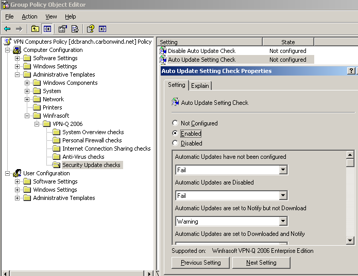The height and width of the screenshot is (276, 358).
Task: Click the tree pane horizontal scroll right arrow
Action: point(149,273)
